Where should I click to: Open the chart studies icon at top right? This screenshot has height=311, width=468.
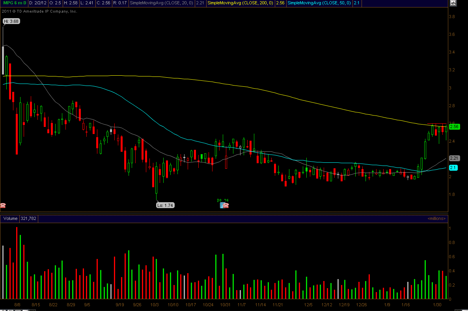click(x=453, y=3)
